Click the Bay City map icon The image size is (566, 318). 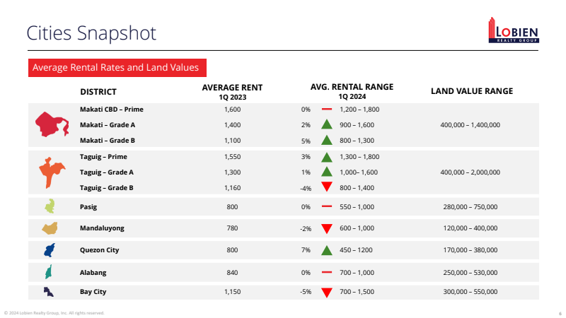49,291
